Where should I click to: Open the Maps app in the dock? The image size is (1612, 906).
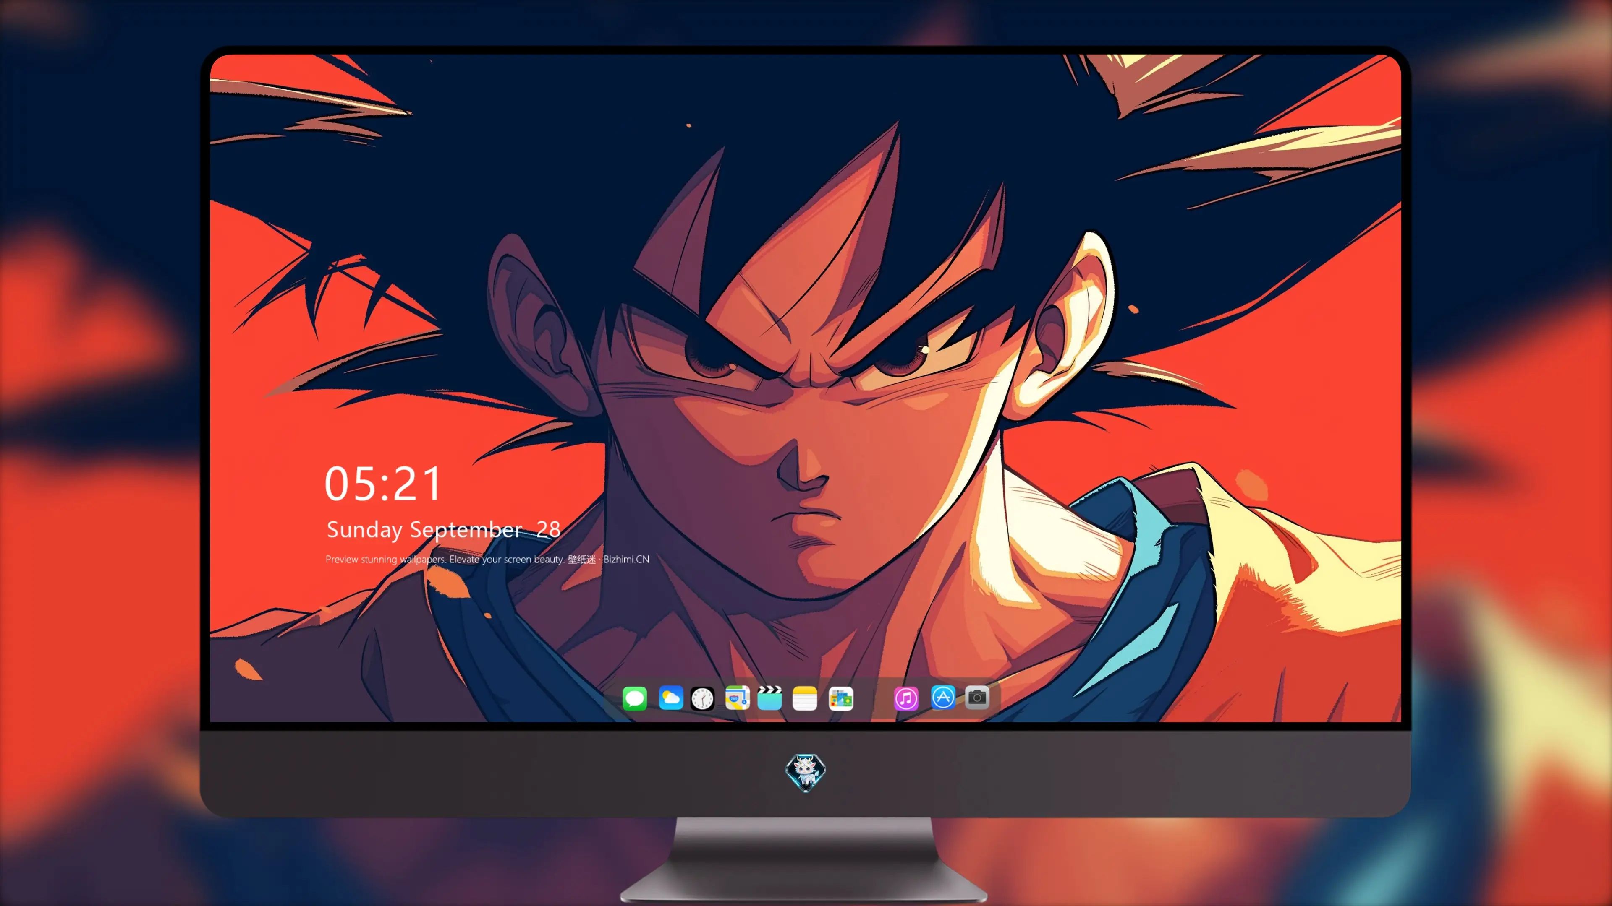point(737,698)
